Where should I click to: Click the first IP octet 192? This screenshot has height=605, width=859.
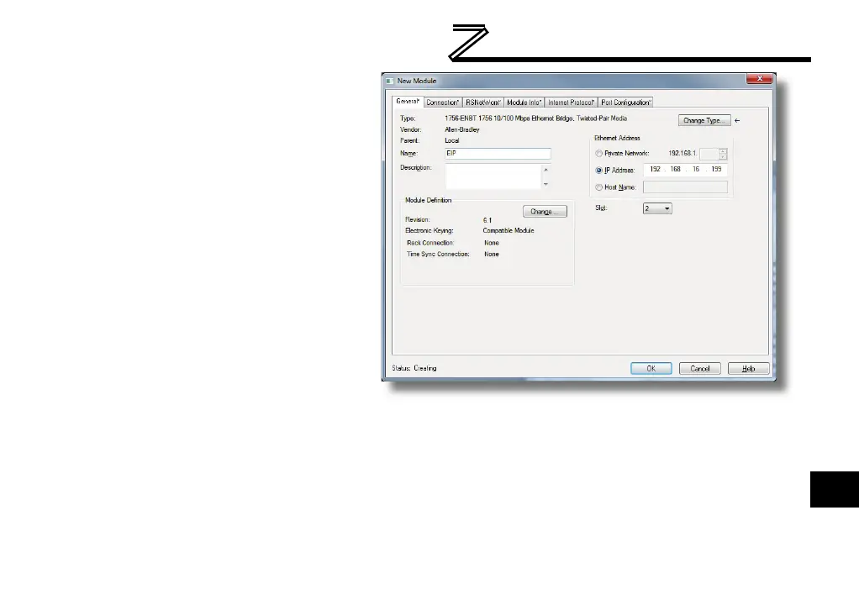(655, 170)
